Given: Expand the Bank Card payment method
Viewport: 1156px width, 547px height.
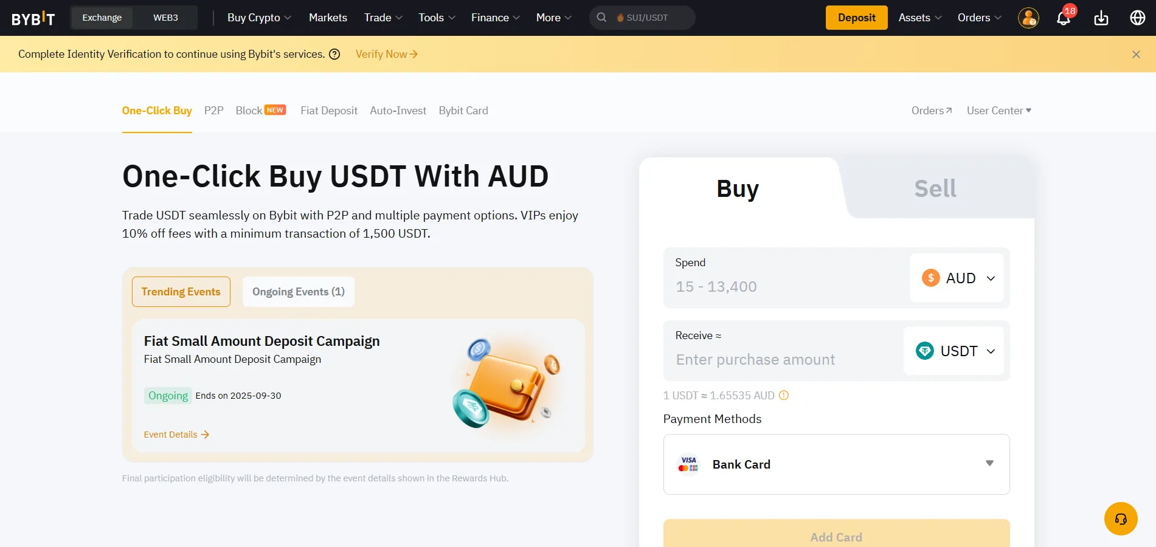Looking at the screenshot, I should (990, 464).
